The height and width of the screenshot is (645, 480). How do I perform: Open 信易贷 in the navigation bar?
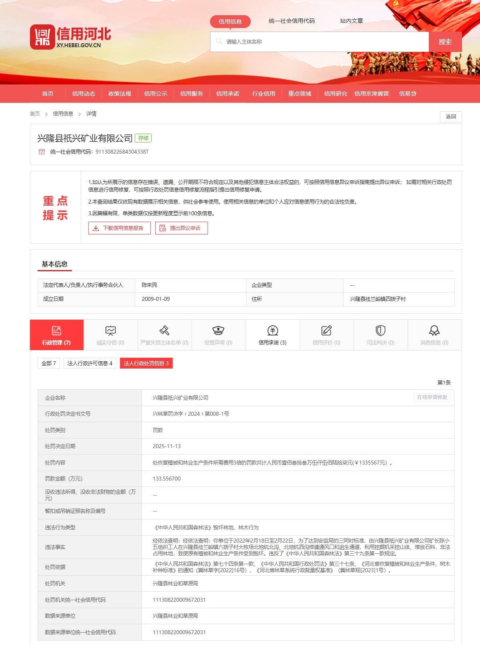click(x=408, y=94)
